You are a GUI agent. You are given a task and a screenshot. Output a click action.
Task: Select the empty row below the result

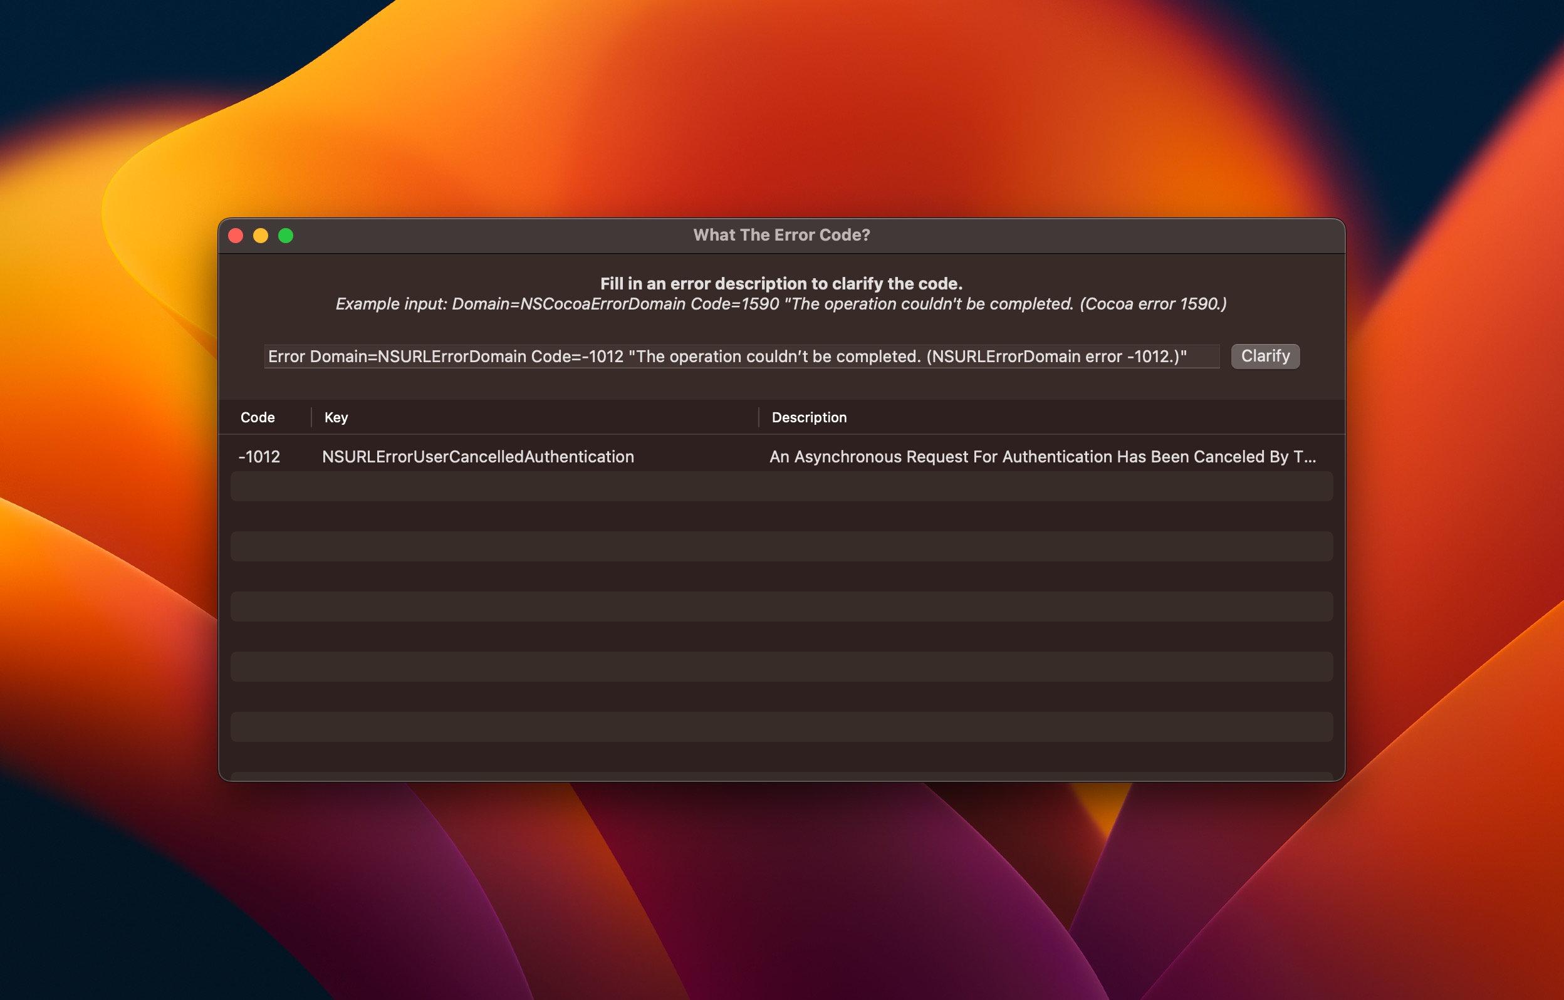pyautogui.click(x=714, y=487)
